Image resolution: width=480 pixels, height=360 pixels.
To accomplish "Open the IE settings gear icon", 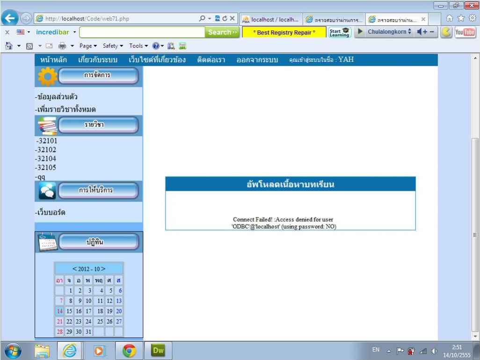I will pos(473,18).
